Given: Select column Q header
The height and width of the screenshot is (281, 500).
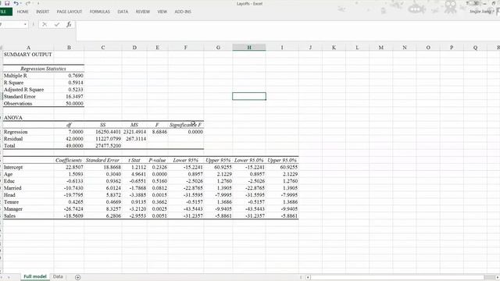Looking at the screenshot, I should click(x=475, y=48).
